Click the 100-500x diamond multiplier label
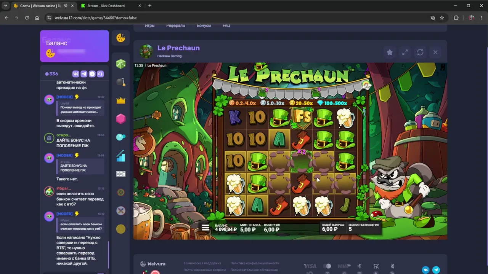This screenshot has height=274, width=488. (332, 103)
